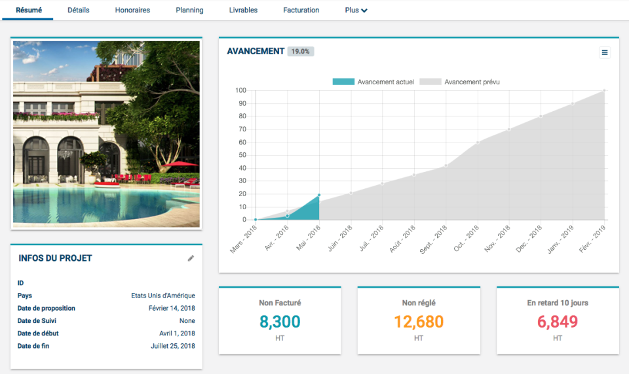Screen dimensions: 629x374
Task: Click the Juil. 2018 planned data point
Action: [x=382, y=183]
